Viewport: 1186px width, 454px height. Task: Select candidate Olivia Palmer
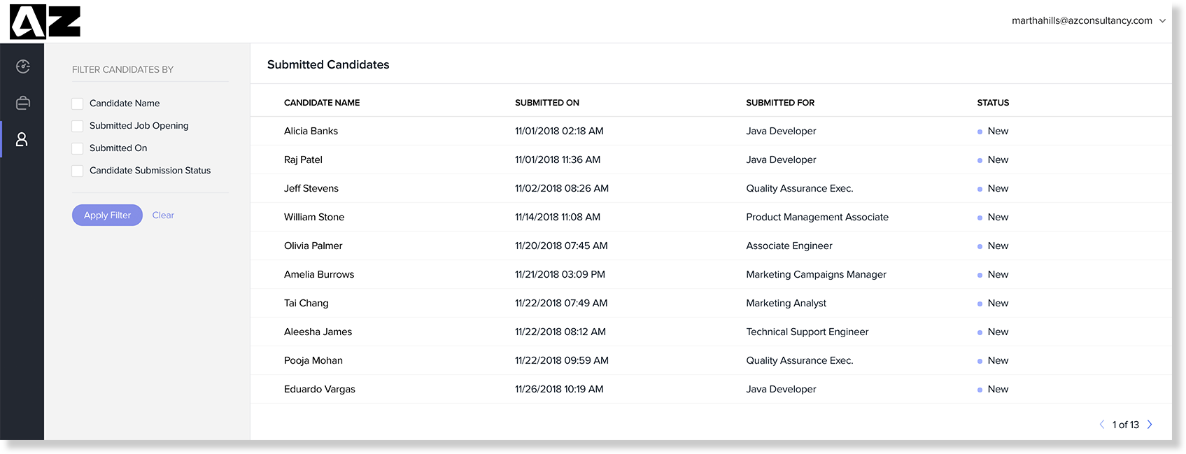pyautogui.click(x=313, y=246)
